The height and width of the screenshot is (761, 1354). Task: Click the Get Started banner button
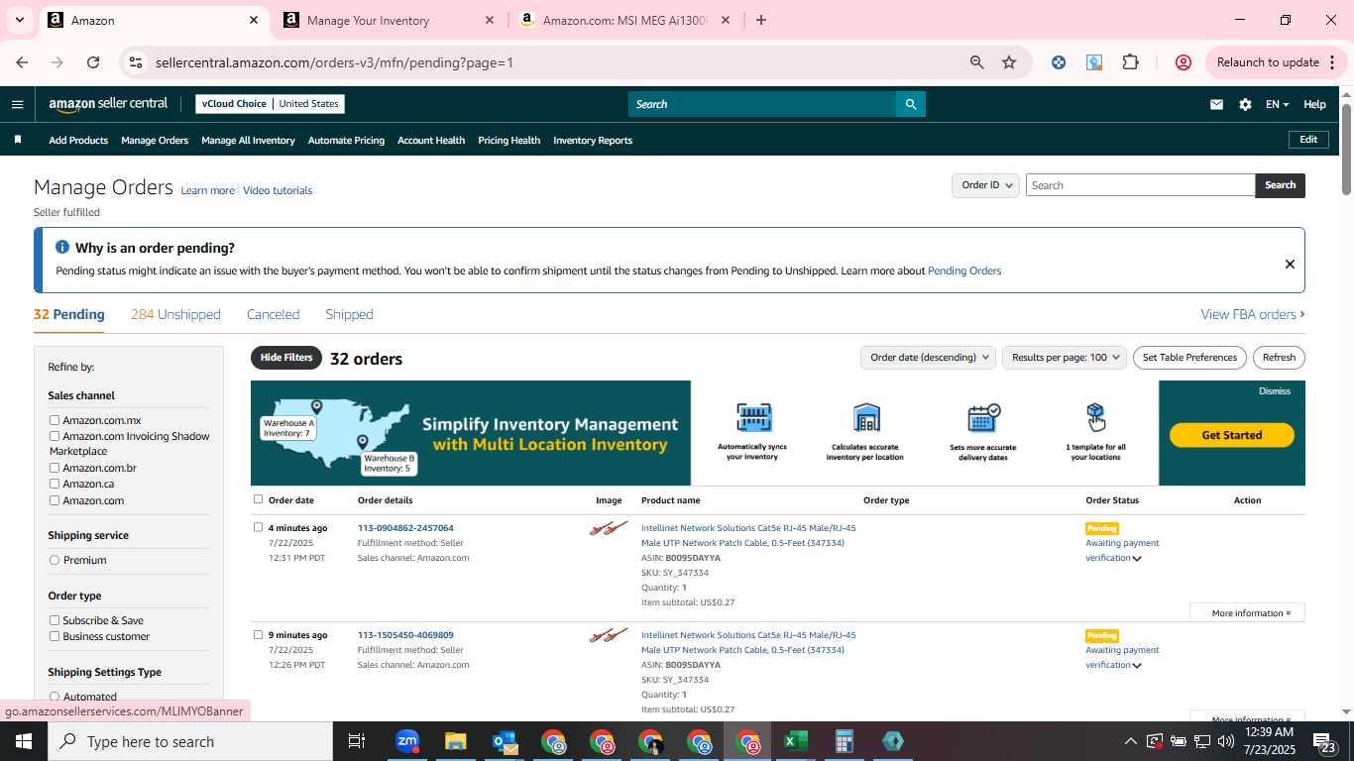click(1231, 435)
